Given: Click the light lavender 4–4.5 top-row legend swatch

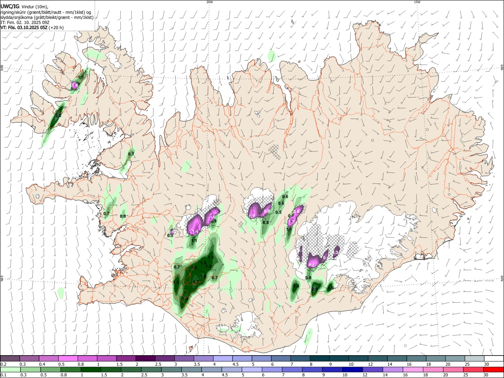Looking at the screenshot, I should (x=222, y=359).
